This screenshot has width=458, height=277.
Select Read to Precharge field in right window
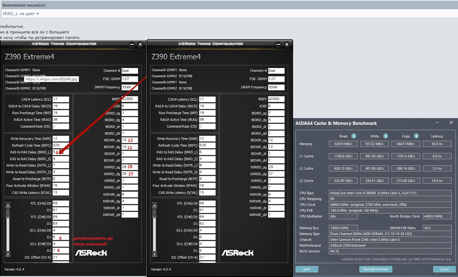(x=207, y=179)
